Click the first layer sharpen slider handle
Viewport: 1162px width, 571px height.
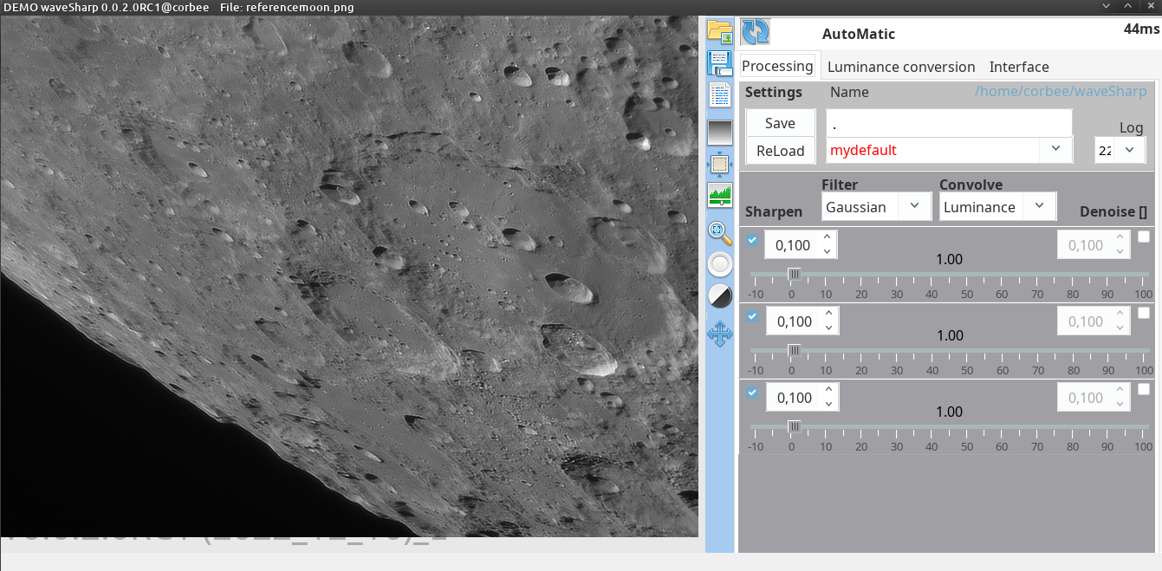click(x=793, y=275)
